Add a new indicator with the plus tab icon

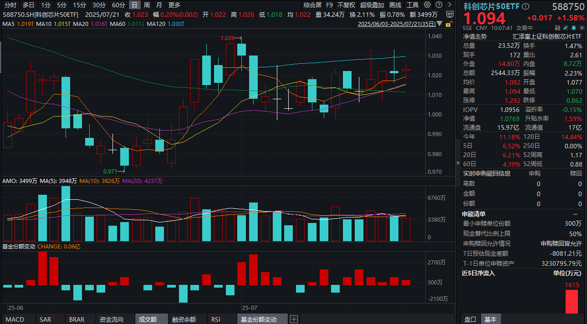click(294, 319)
